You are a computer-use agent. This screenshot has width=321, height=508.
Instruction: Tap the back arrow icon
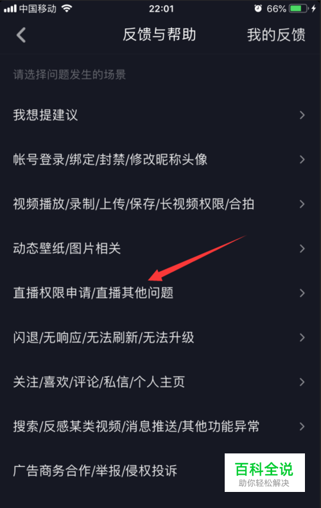(21, 35)
